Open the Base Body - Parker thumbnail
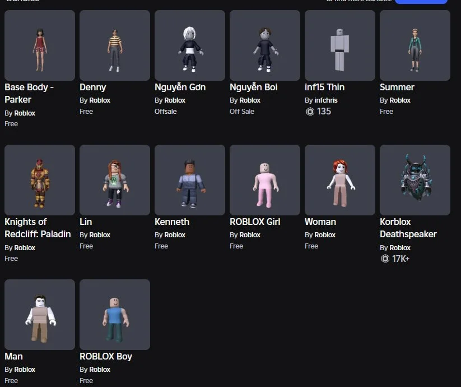The height and width of the screenshot is (387, 461). click(x=40, y=45)
